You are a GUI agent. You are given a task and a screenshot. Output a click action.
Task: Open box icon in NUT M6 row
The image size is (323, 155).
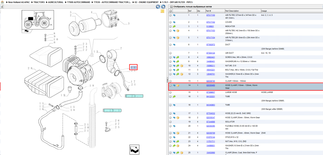[x=182, y=66]
